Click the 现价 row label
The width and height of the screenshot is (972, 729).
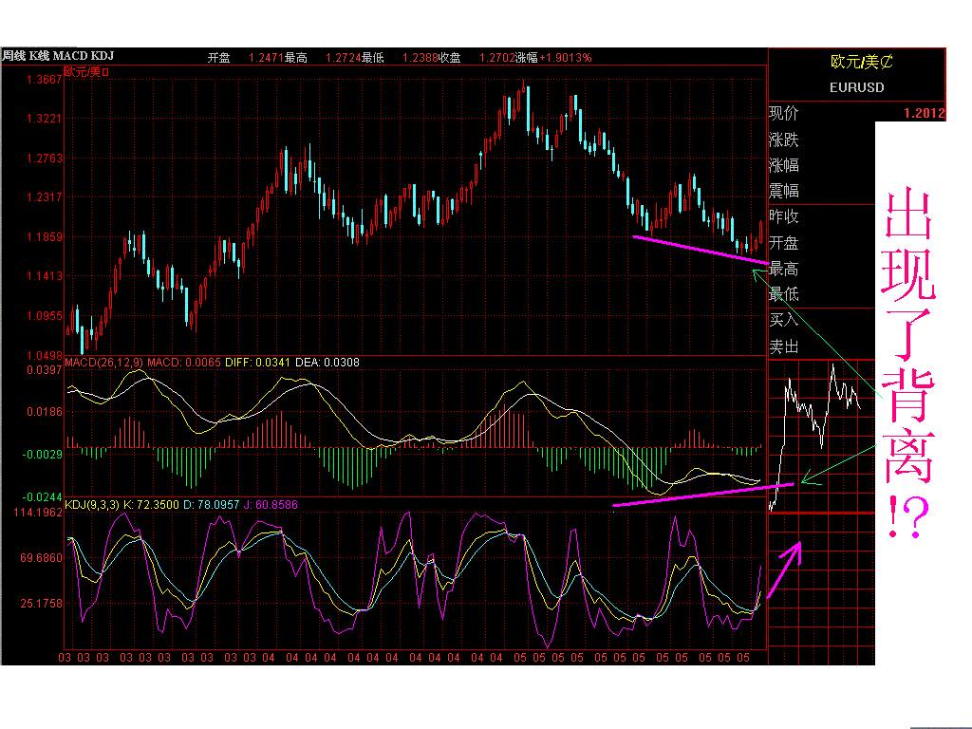click(783, 113)
